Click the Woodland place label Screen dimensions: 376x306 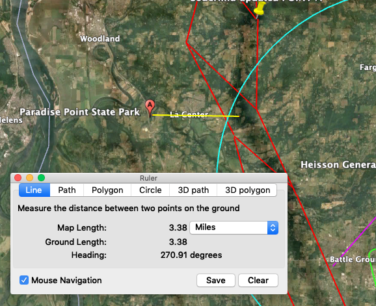point(100,38)
